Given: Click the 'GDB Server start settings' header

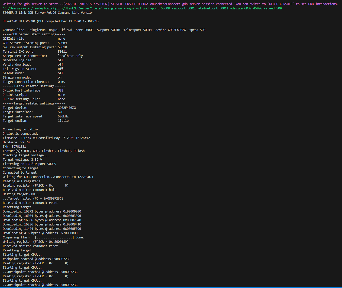Looking at the screenshot, I should (x=34, y=34).
